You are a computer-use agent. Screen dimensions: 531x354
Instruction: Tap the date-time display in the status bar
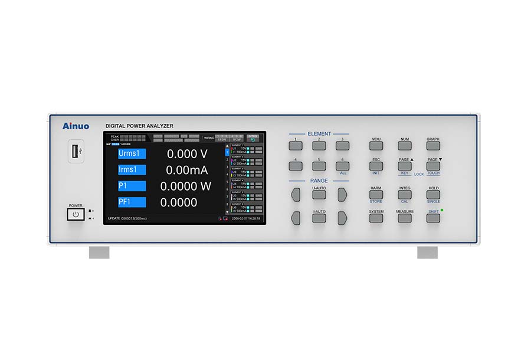click(245, 218)
